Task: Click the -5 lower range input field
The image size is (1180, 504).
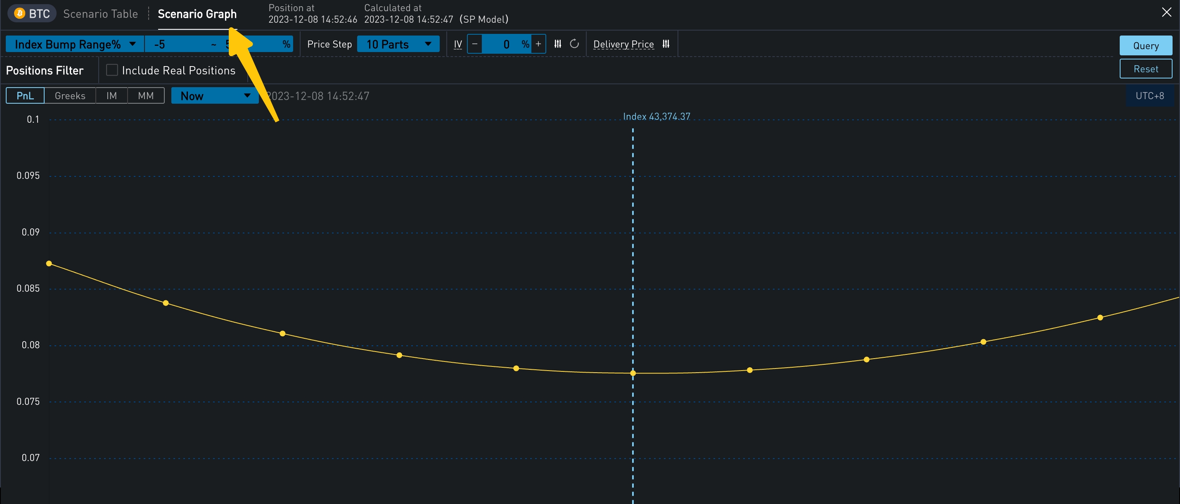Action: [176, 45]
